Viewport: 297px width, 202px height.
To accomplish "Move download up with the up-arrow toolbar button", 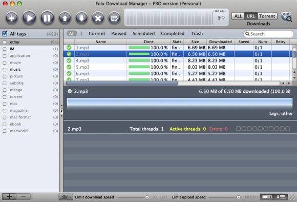I will click(65, 18).
